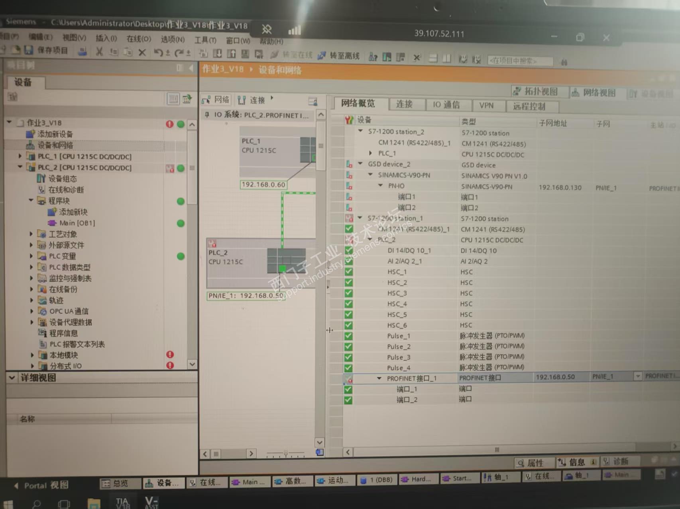This screenshot has width=680, height=509.
Task: Collapse PROFINET接口_1 row in table
Action: pos(379,378)
